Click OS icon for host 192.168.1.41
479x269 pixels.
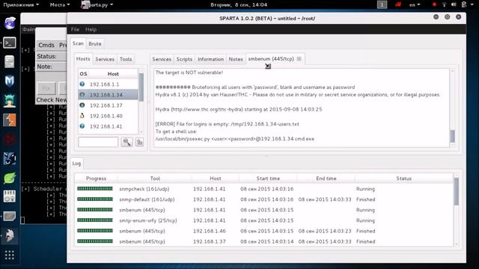click(x=82, y=126)
